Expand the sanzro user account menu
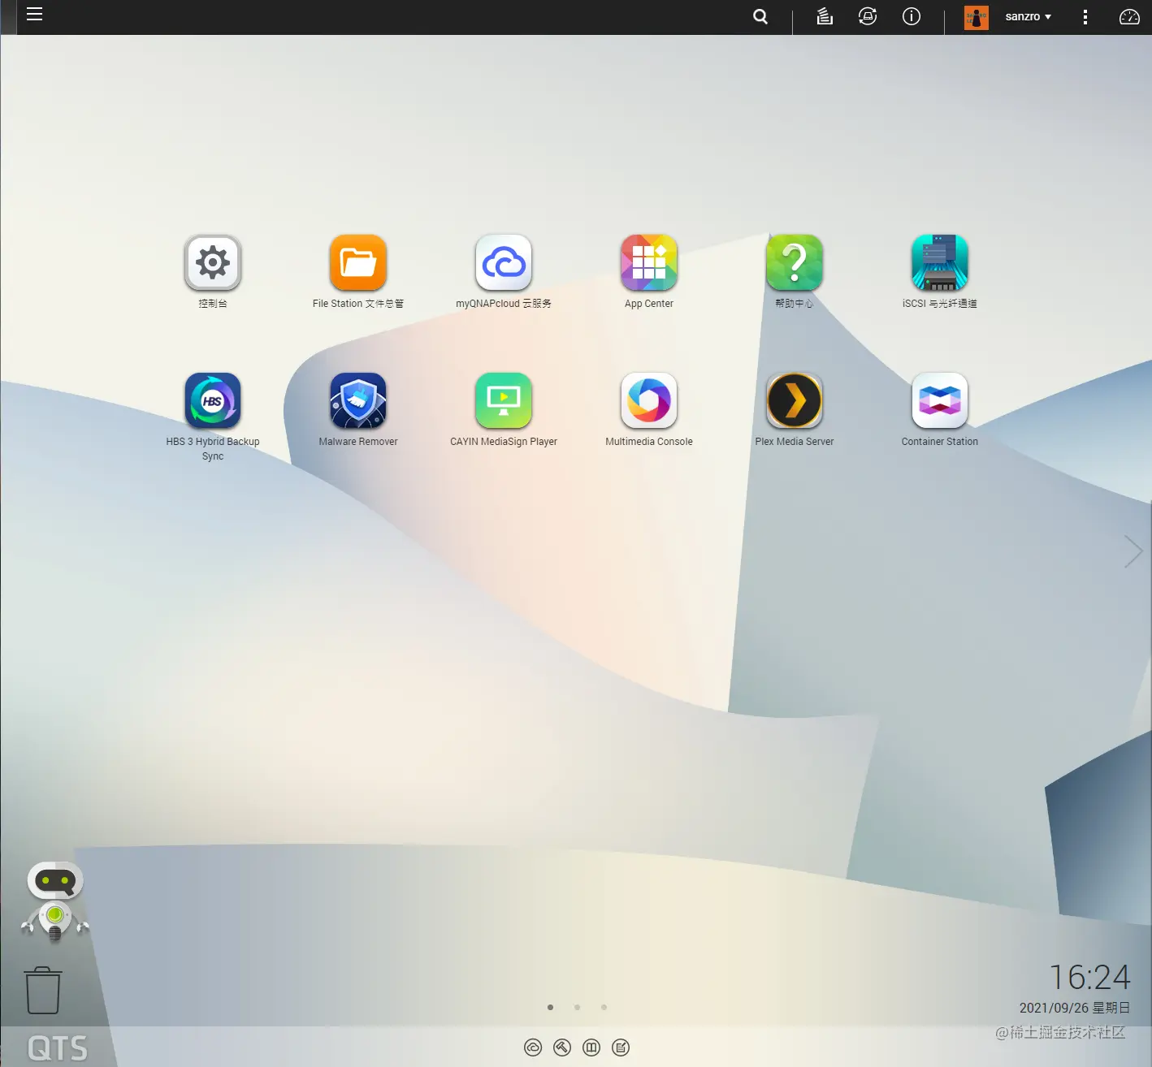The height and width of the screenshot is (1067, 1152). [x=1027, y=16]
